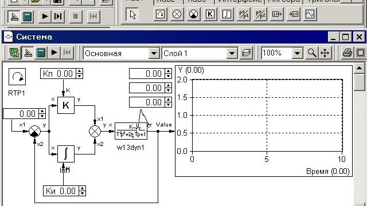Viewport: 367px width, 206px height.
Task: Increase the Кп value with the up arrow
Action: pos(80,71)
